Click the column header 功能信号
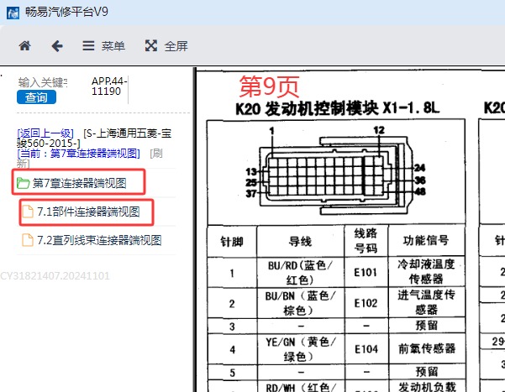This screenshot has height=392, width=505. 426,240
